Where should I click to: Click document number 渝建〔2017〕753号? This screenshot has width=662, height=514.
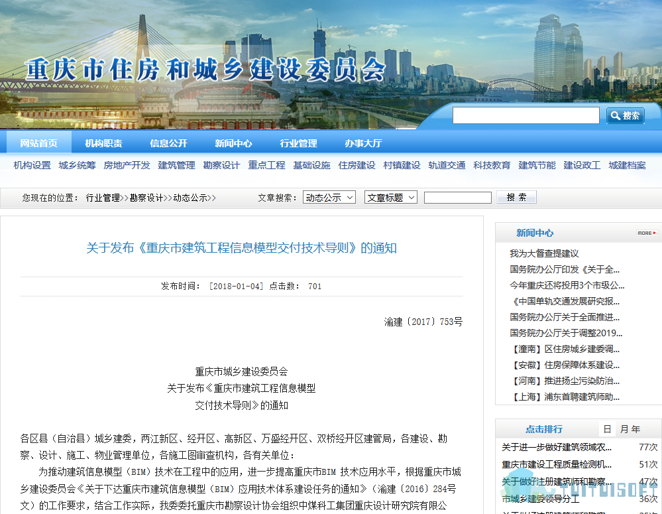point(423,322)
